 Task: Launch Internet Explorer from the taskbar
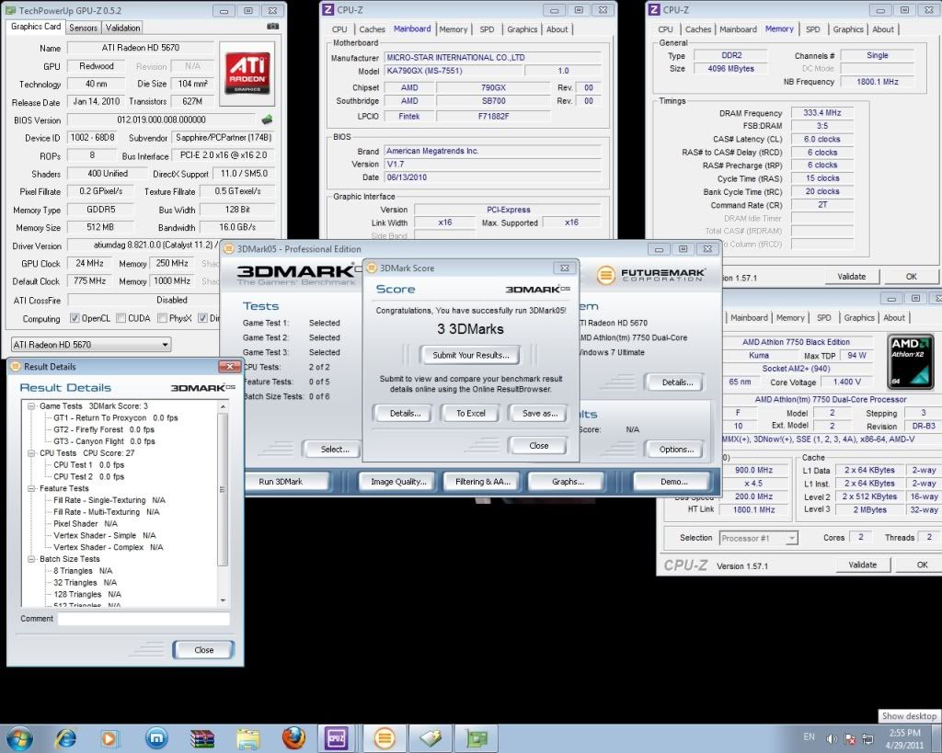[x=66, y=736]
